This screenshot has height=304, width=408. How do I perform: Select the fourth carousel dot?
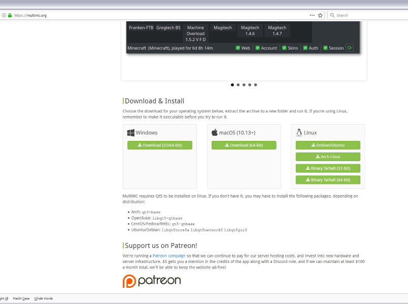[x=250, y=85]
